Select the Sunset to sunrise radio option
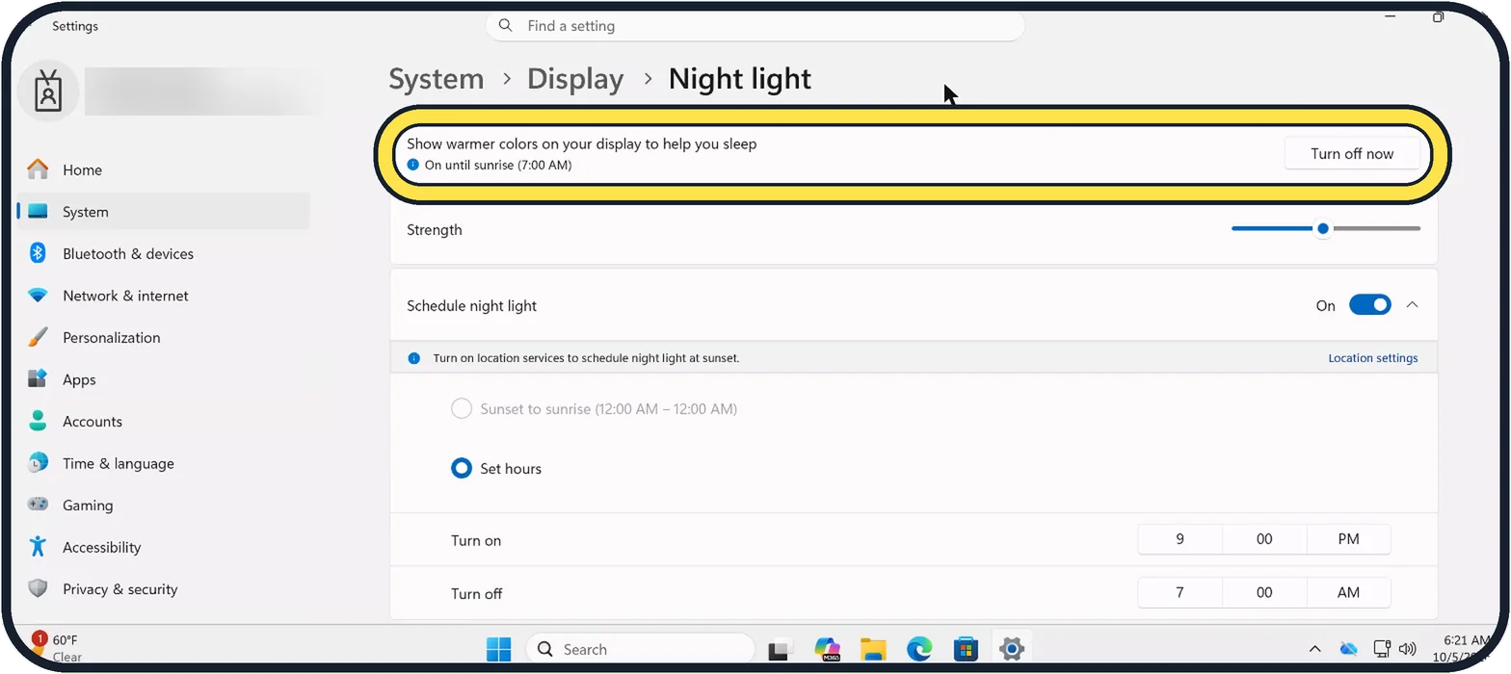 462,409
